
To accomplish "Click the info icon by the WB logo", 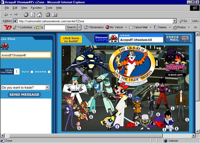I will 79,128.
